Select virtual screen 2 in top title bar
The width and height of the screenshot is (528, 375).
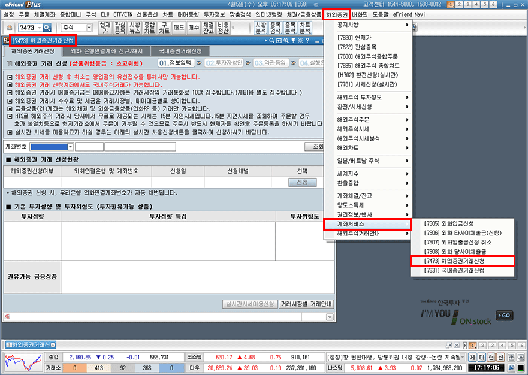tap(459, 4)
